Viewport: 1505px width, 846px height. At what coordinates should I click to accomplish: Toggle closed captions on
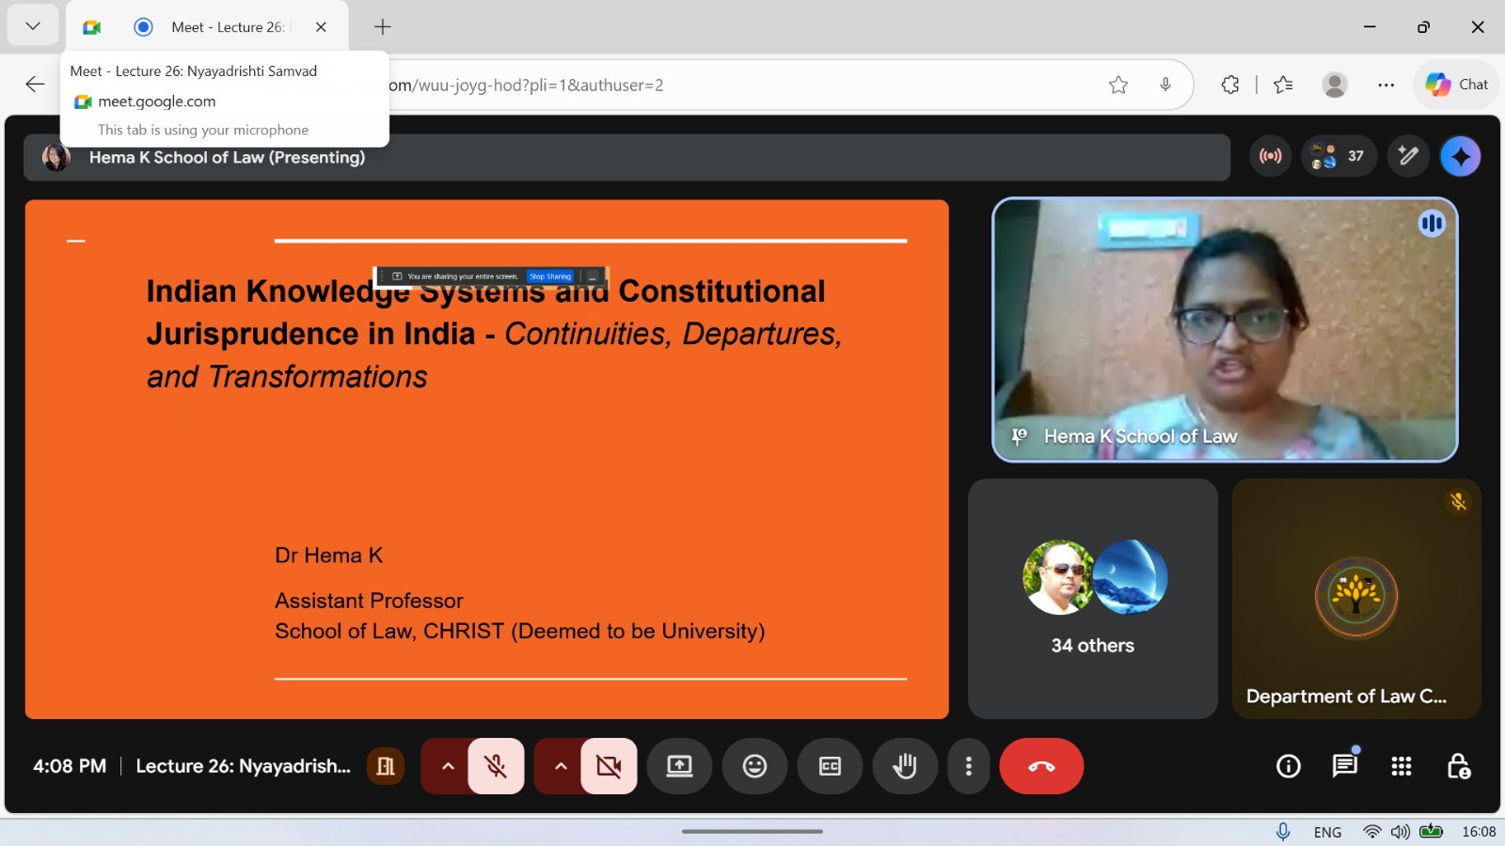click(830, 766)
